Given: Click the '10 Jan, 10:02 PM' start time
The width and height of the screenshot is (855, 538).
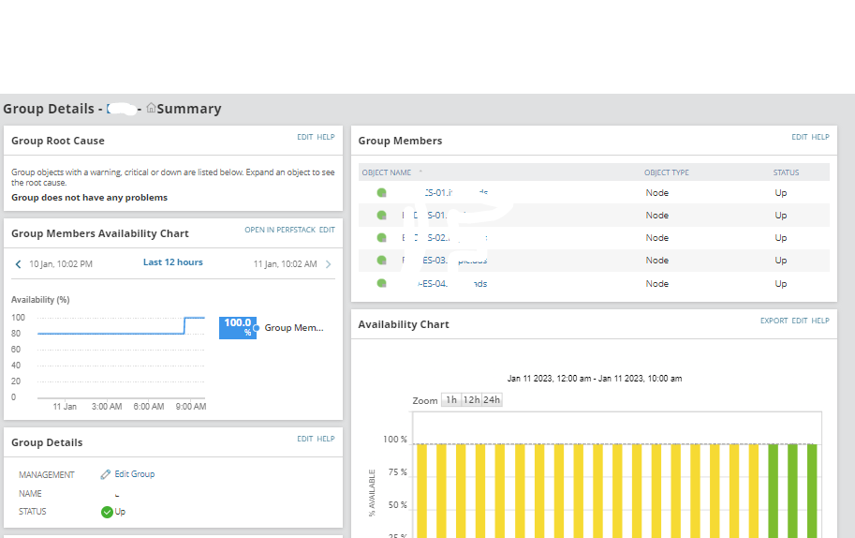Looking at the screenshot, I should point(61,264).
